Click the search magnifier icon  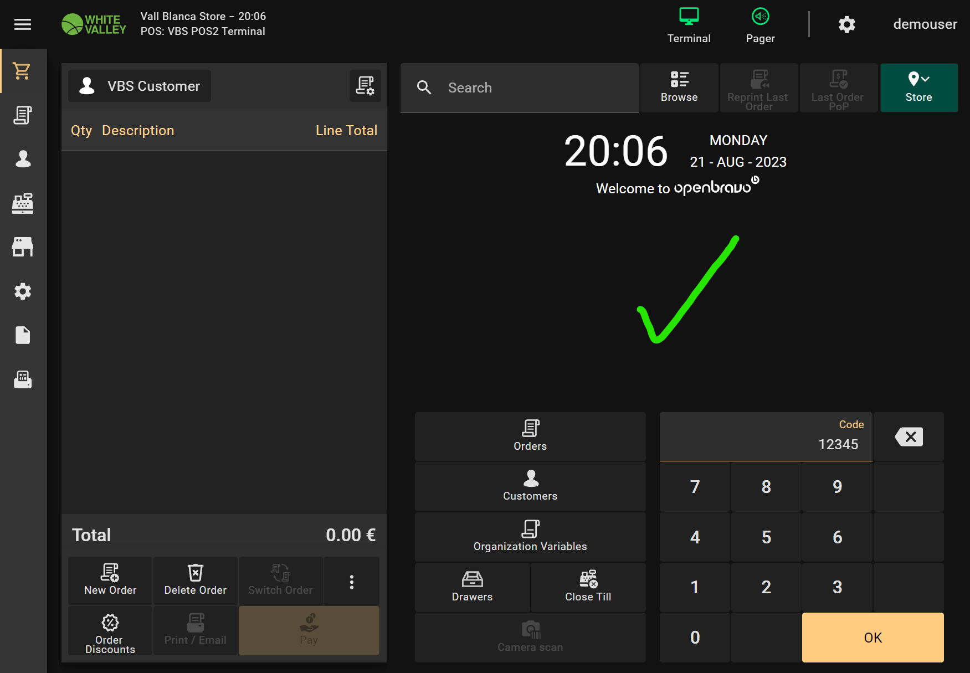pyautogui.click(x=424, y=88)
